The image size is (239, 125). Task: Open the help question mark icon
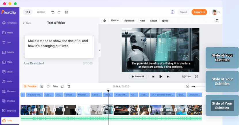pyautogui.click(x=172, y=12)
